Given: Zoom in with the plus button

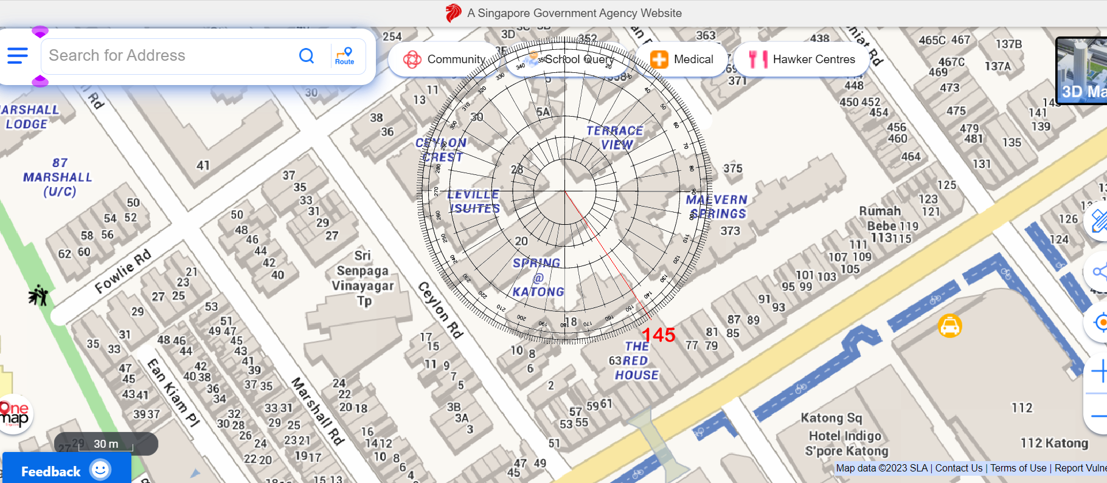Looking at the screenshot, I should click(x=1098, y=371).
